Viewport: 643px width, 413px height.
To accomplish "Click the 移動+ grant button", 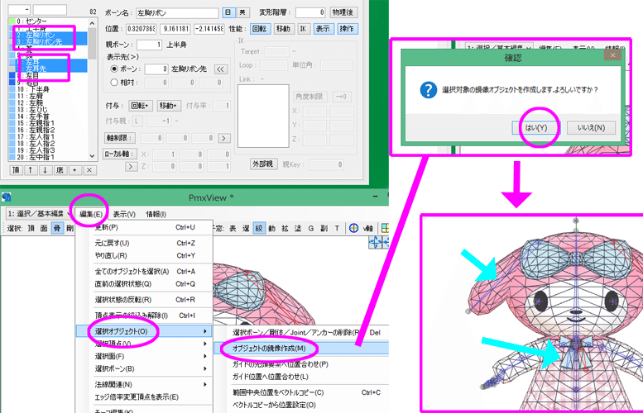I will pos(169,106).
